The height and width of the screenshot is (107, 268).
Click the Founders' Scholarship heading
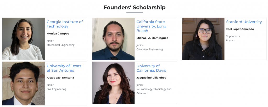pos(134,7)
